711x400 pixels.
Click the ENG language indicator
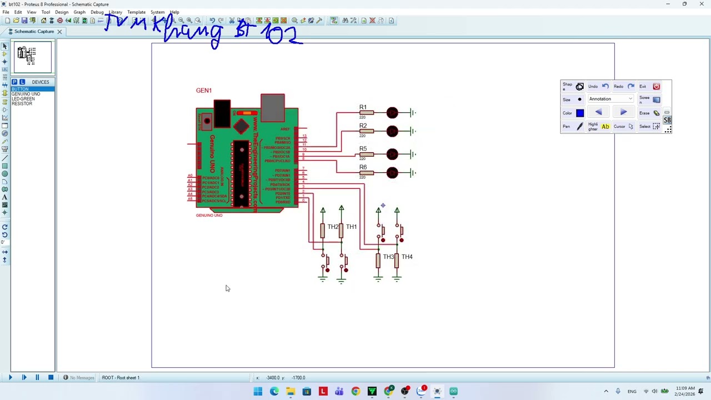(x=632, y=392)
